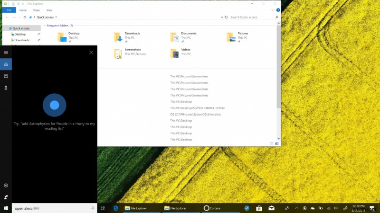Submit the 'open alexa' query arrow

coord(92,208)
